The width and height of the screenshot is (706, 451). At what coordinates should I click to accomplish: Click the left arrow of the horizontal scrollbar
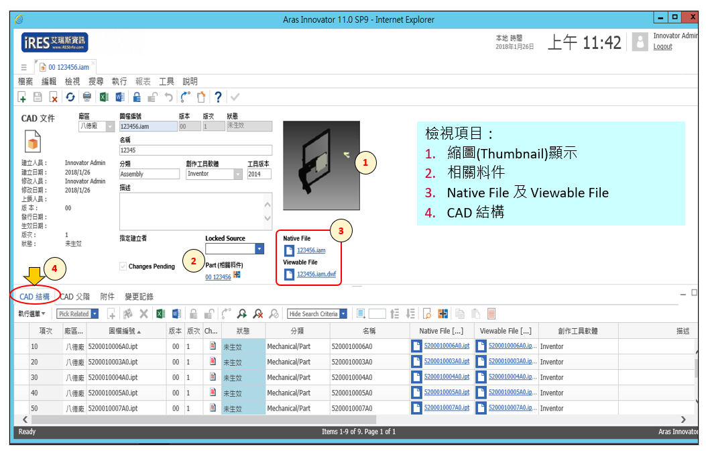[25, 419]
